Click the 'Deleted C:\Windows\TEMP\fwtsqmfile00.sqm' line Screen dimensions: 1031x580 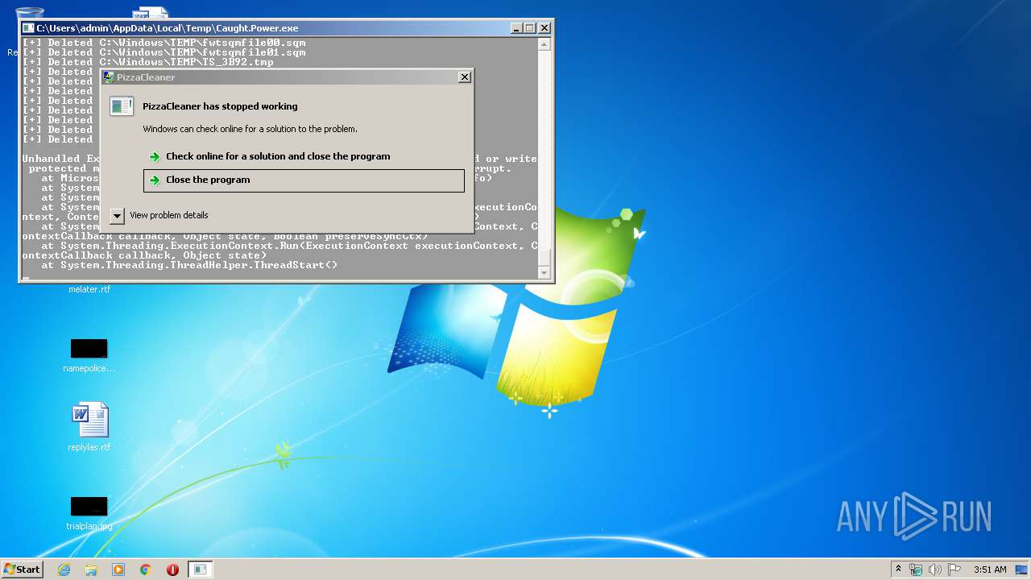tap(164, 43)
